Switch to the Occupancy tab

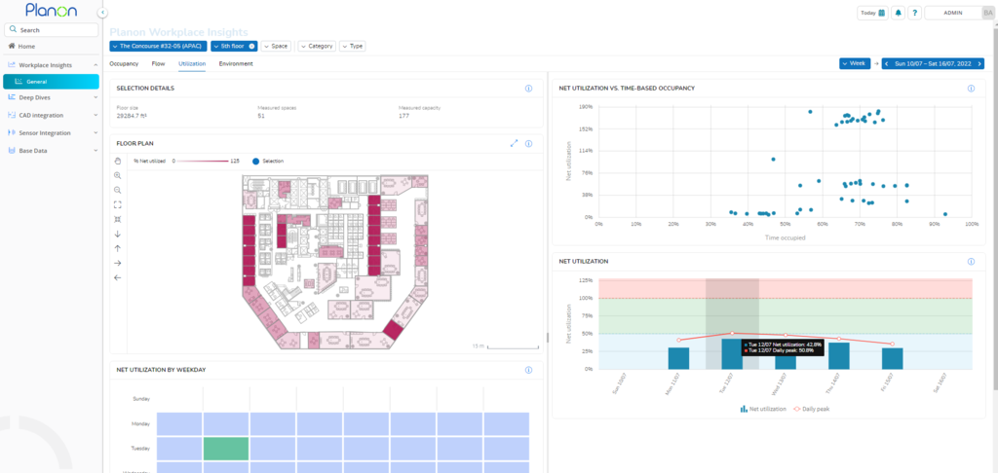click(x=124, y=63)
